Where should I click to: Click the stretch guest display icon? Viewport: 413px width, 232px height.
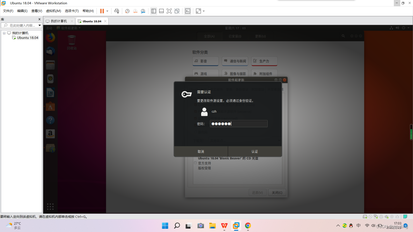pyautogui.click(x=199, y=11)
